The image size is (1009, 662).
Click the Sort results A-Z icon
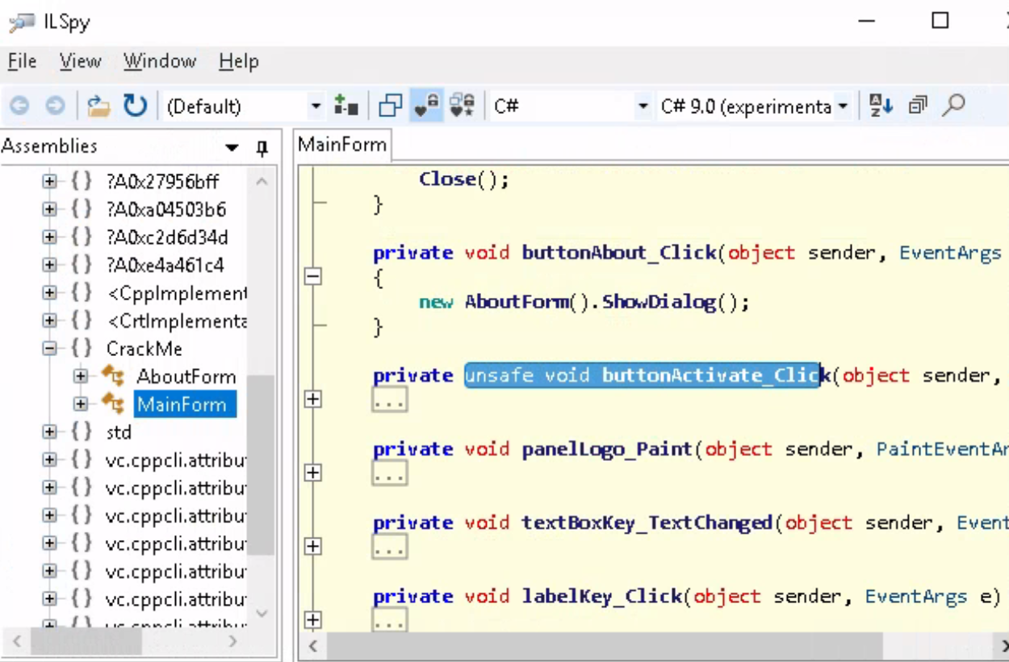(x=881, y=105)
